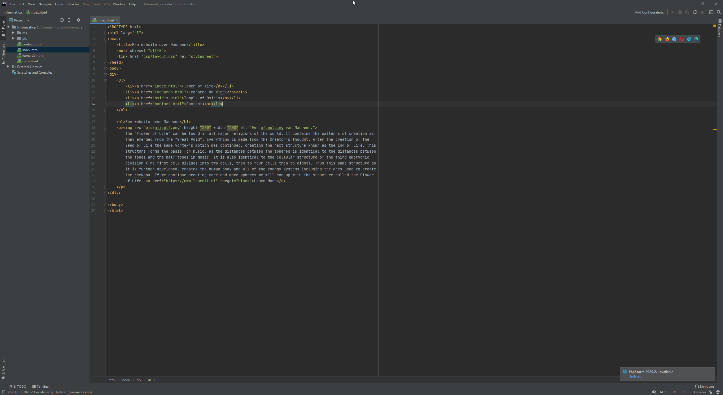Click Collapse All icon in Project panel
The height and width of the screenshot is (395, 723).
[69, 20]
